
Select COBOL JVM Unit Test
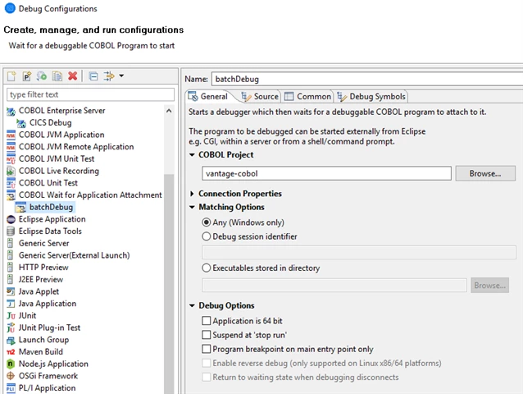(57, 158)
